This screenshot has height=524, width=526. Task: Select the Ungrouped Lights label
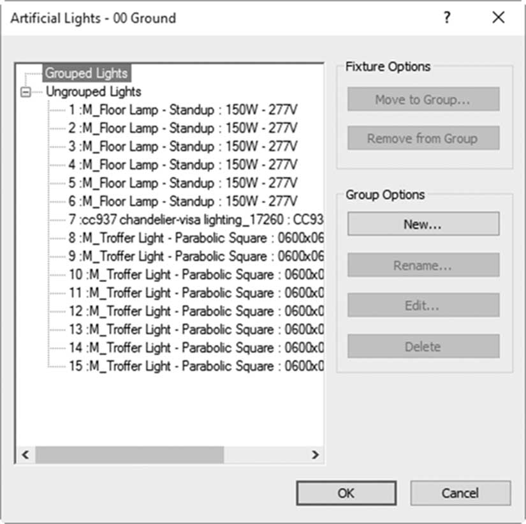click(x=93, y=92)
